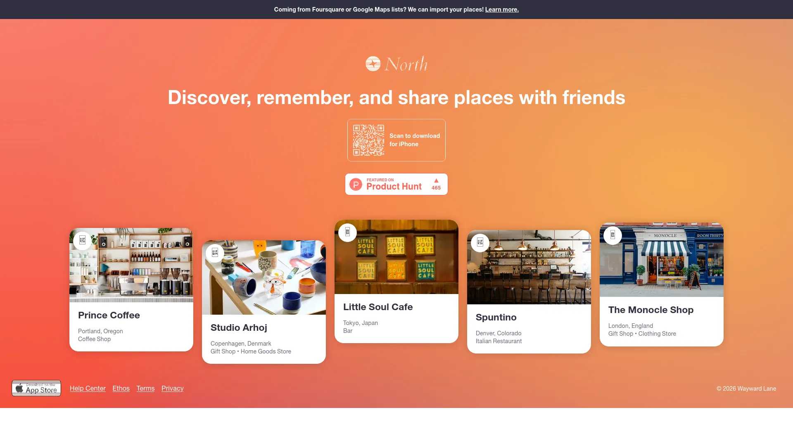Open the Privacy footer link
793x446 pixels.
pyautogui.click(x=173, y=388)
